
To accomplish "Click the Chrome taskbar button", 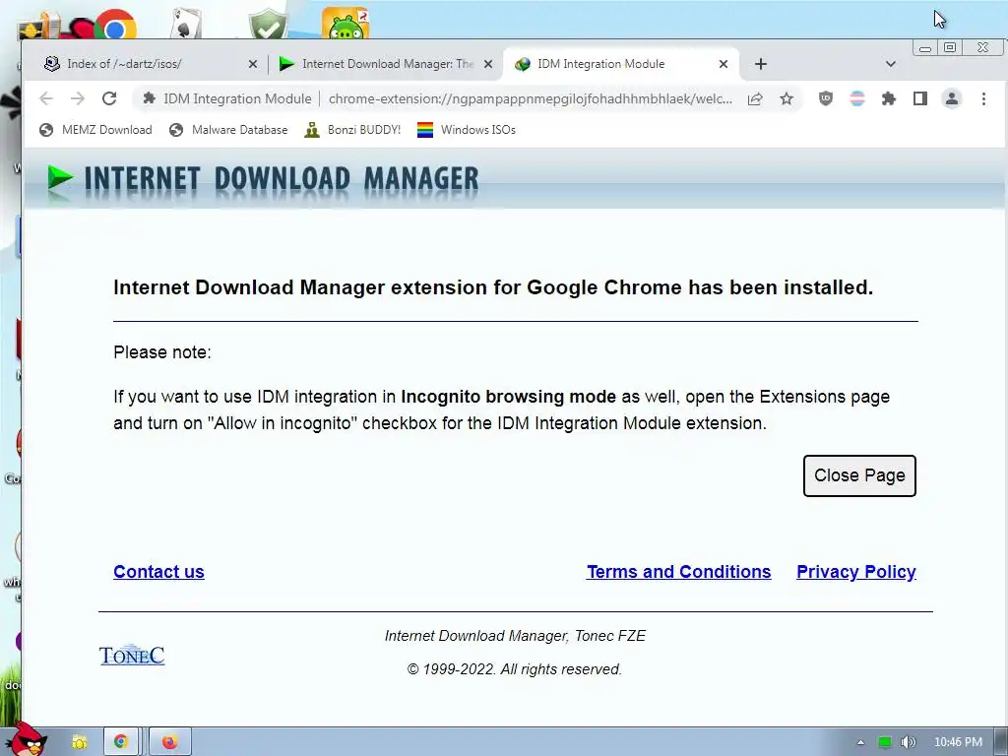I will pyautogui.click(x=121, y=742).
